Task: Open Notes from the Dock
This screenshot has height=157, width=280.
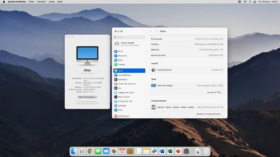Action: [146, 151]
